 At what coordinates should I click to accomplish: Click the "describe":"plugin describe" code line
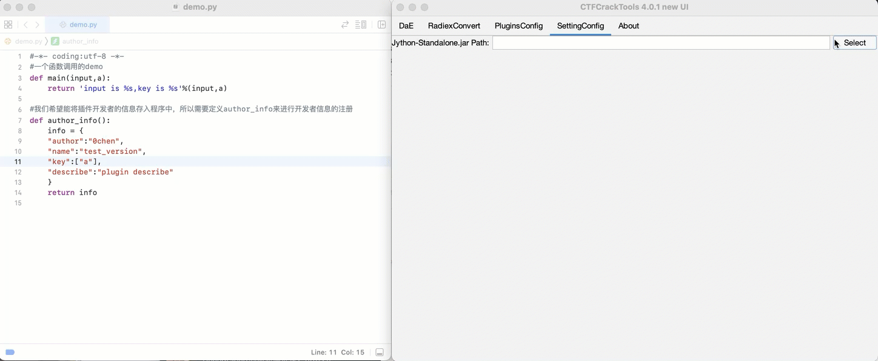click(x=110, y=172)
